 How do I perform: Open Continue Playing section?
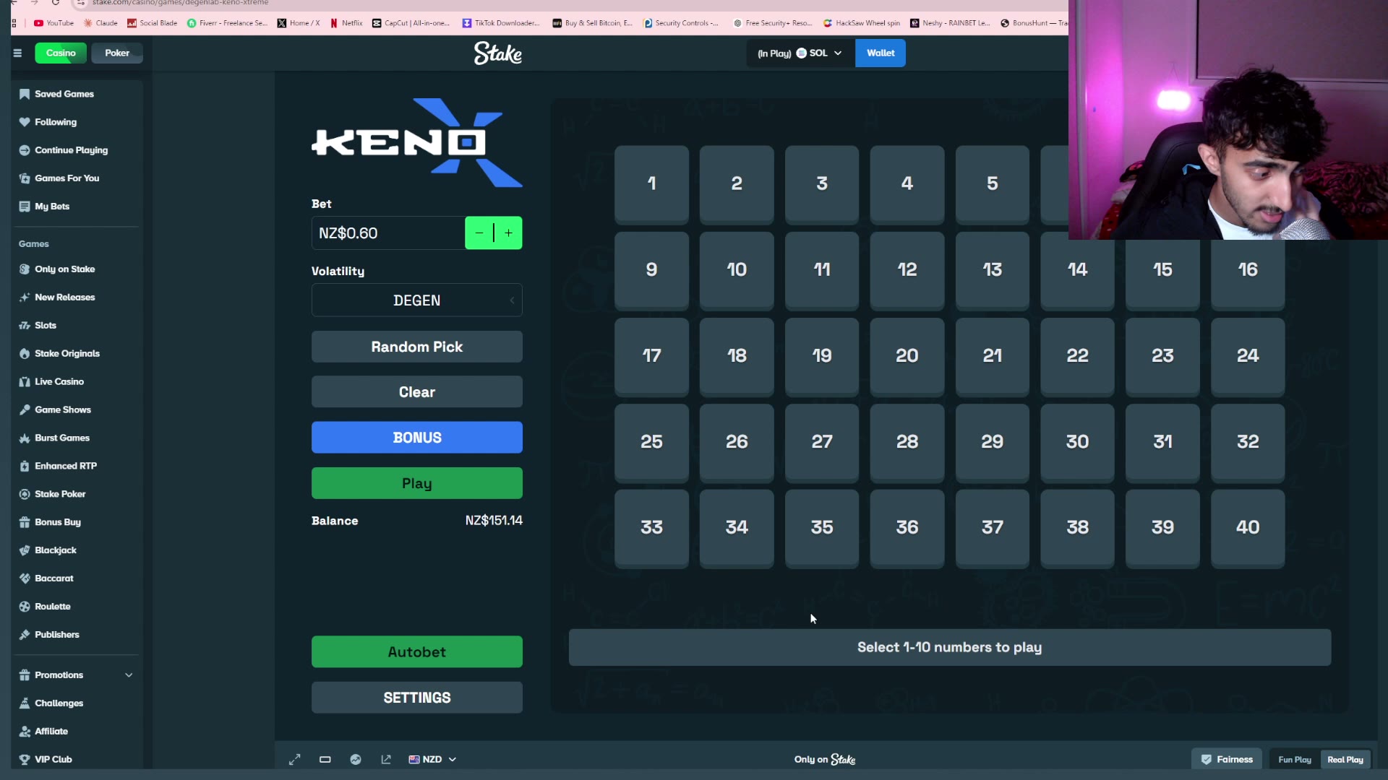[x=71, y=150]
